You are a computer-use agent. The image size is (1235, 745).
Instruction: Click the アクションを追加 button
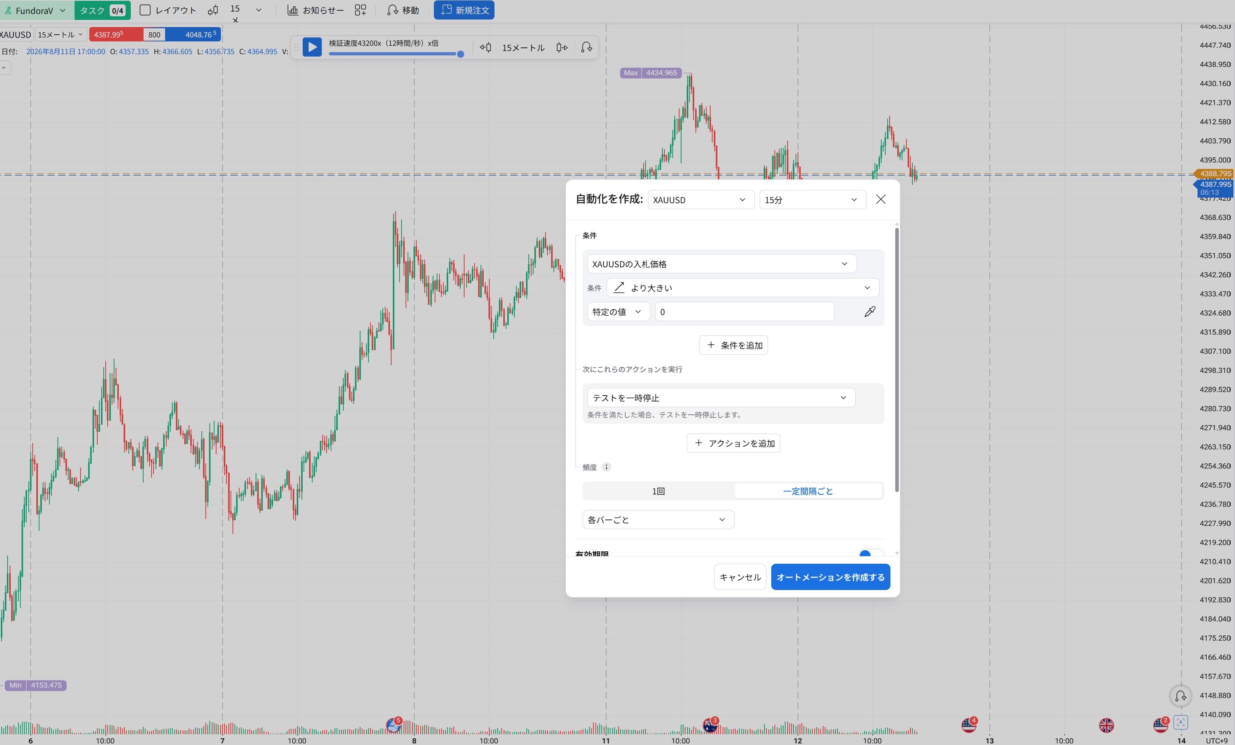click(x=733, y=443)
